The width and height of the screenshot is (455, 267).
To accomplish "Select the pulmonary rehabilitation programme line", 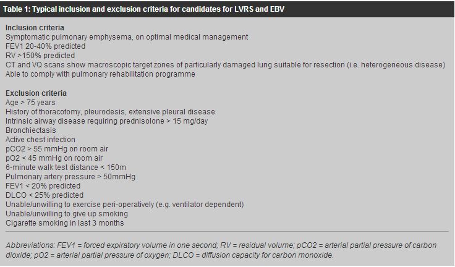I will tap(100, 74).
